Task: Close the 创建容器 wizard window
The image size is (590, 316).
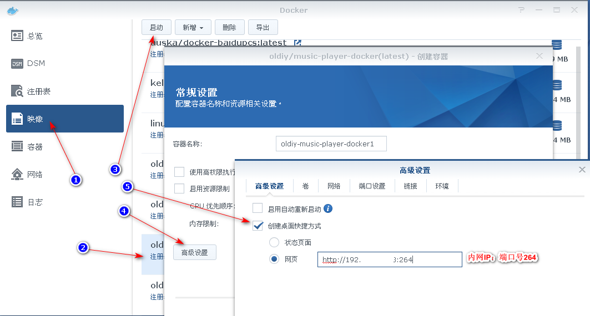Action: [x=539, y=56]
